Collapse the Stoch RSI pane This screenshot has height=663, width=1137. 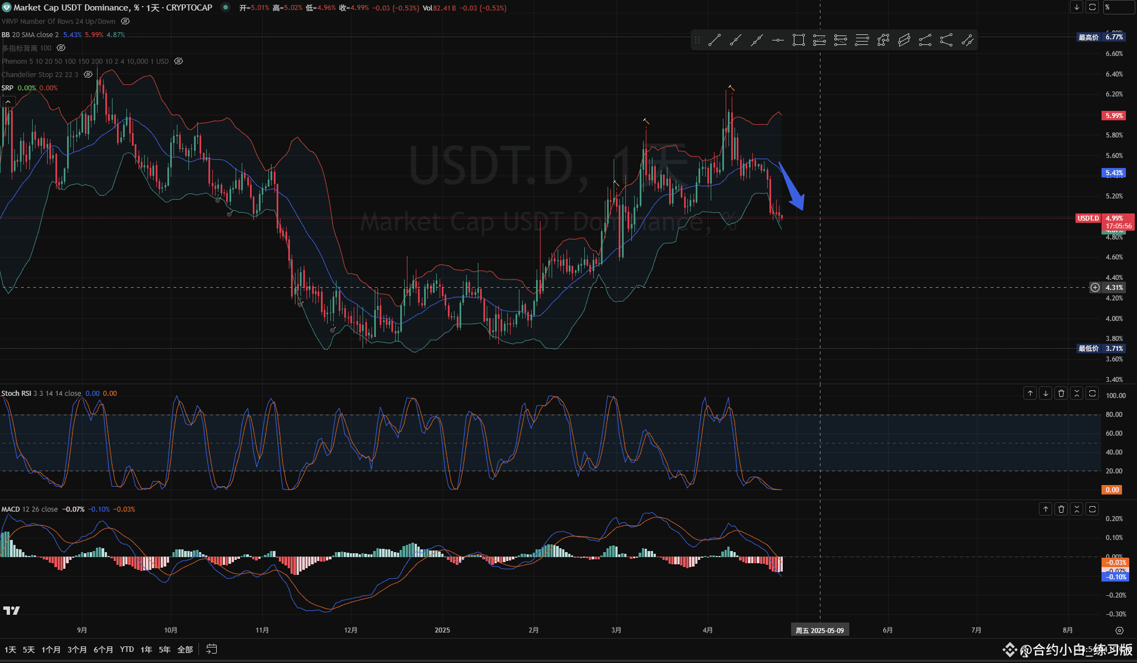coord(1077,393)
